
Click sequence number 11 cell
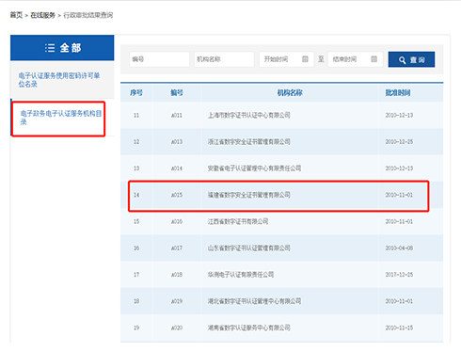[136, 115]
